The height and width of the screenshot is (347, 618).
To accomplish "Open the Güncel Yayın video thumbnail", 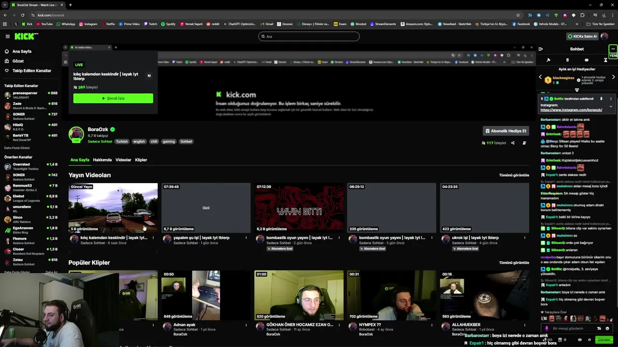I will coord(113,208).
